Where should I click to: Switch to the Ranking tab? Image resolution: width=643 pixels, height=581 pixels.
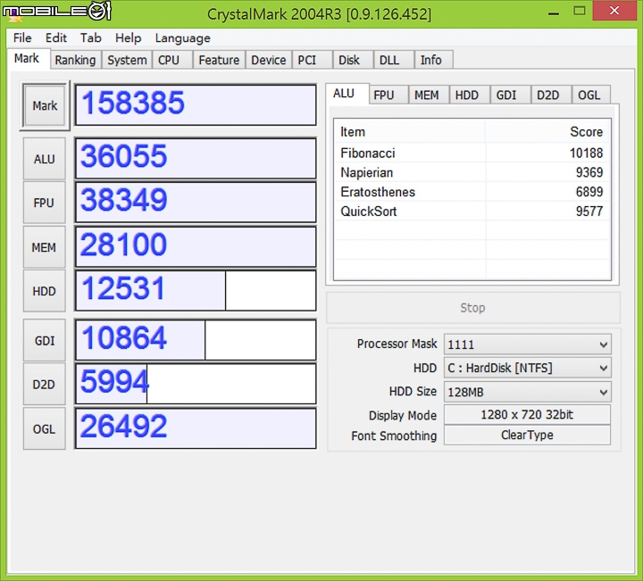click(75, 60)
